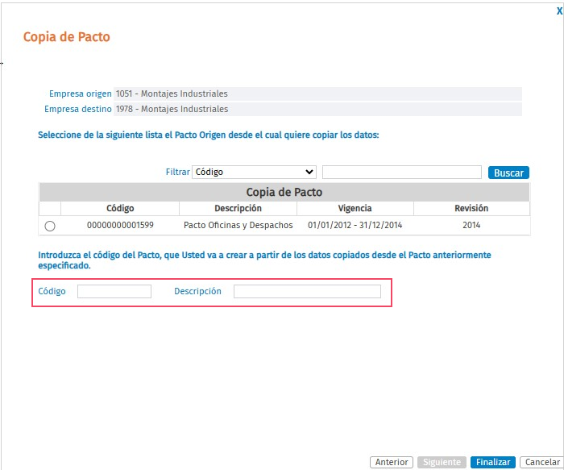Click revisión cell '2014'
Screen dimensions: 564x470
pyautogui.click(x=471, y=225)
